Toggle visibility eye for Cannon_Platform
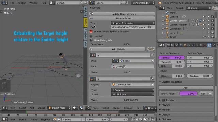The image size is (218, 122). pos(204,25)
